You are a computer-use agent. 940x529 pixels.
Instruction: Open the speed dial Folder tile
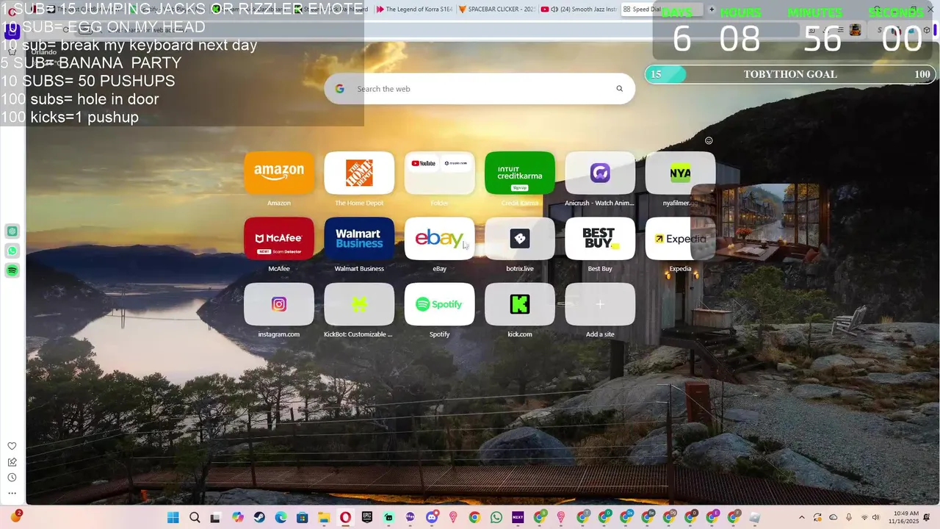click(x=439, y=173)
